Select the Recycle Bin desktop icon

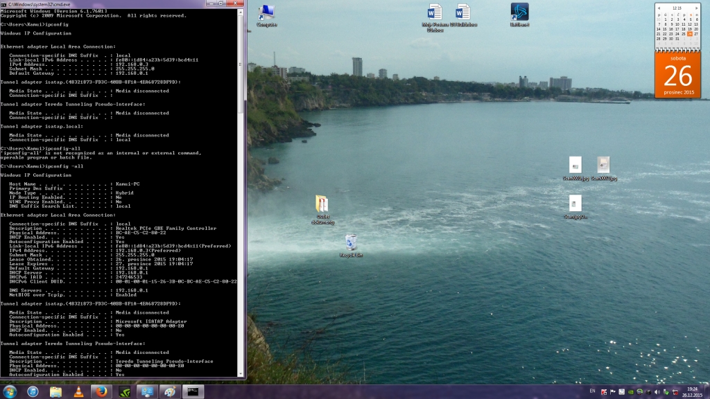pyautogui.click(x=351, y=243)
